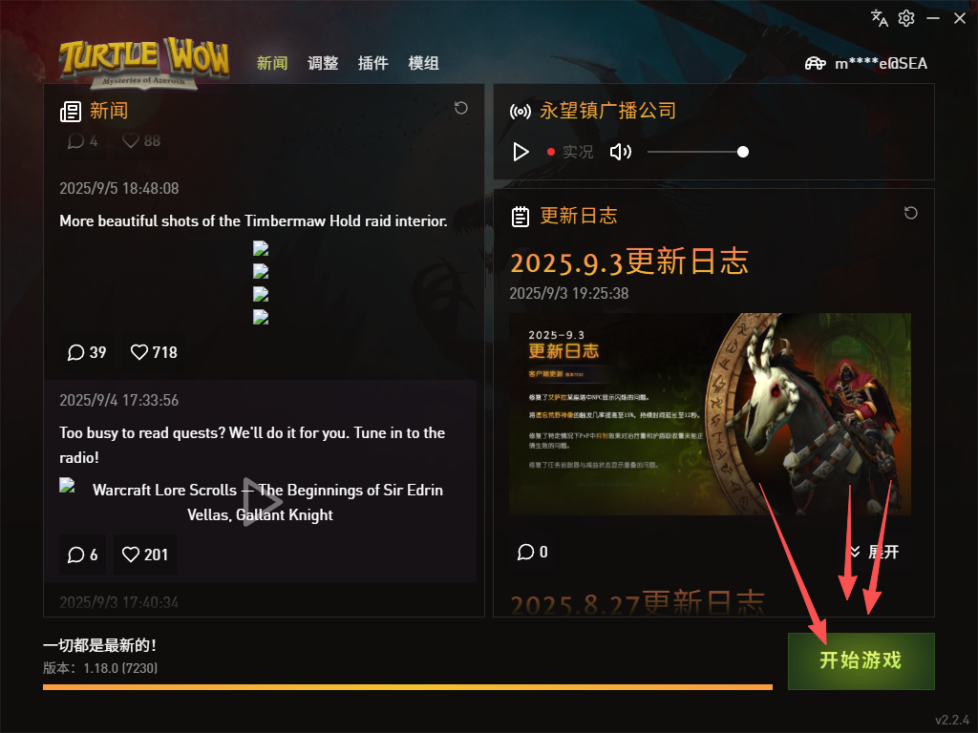Open comments on the Timbermaw Hold post (39)
Screen dimensions: 978x733
click(x=87, y=352)
